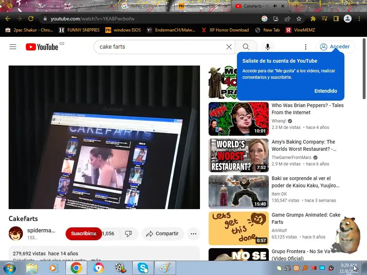This screenshot has height=275, width=367.
Task: Click the Cakefarts video player
Action: 104,137
